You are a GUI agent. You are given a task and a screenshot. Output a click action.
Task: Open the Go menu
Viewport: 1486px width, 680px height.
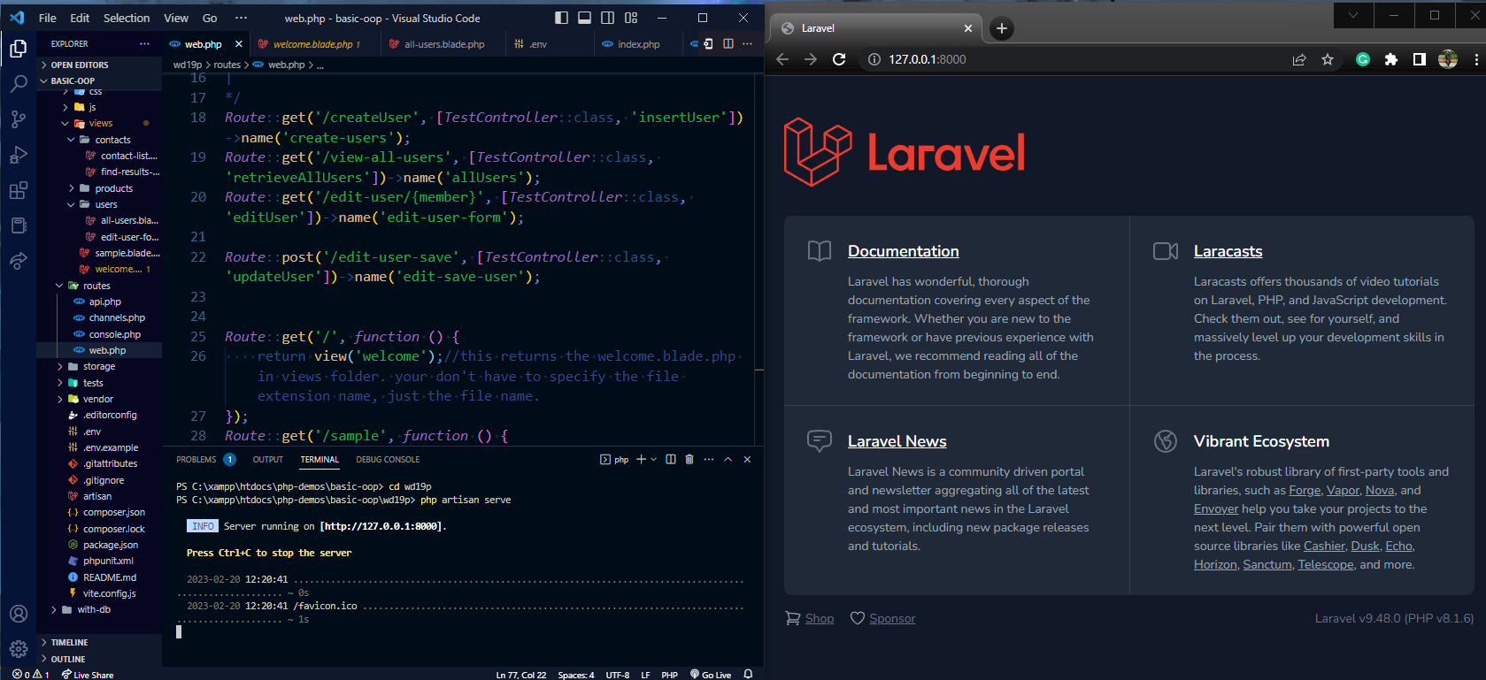coord(210,18)
